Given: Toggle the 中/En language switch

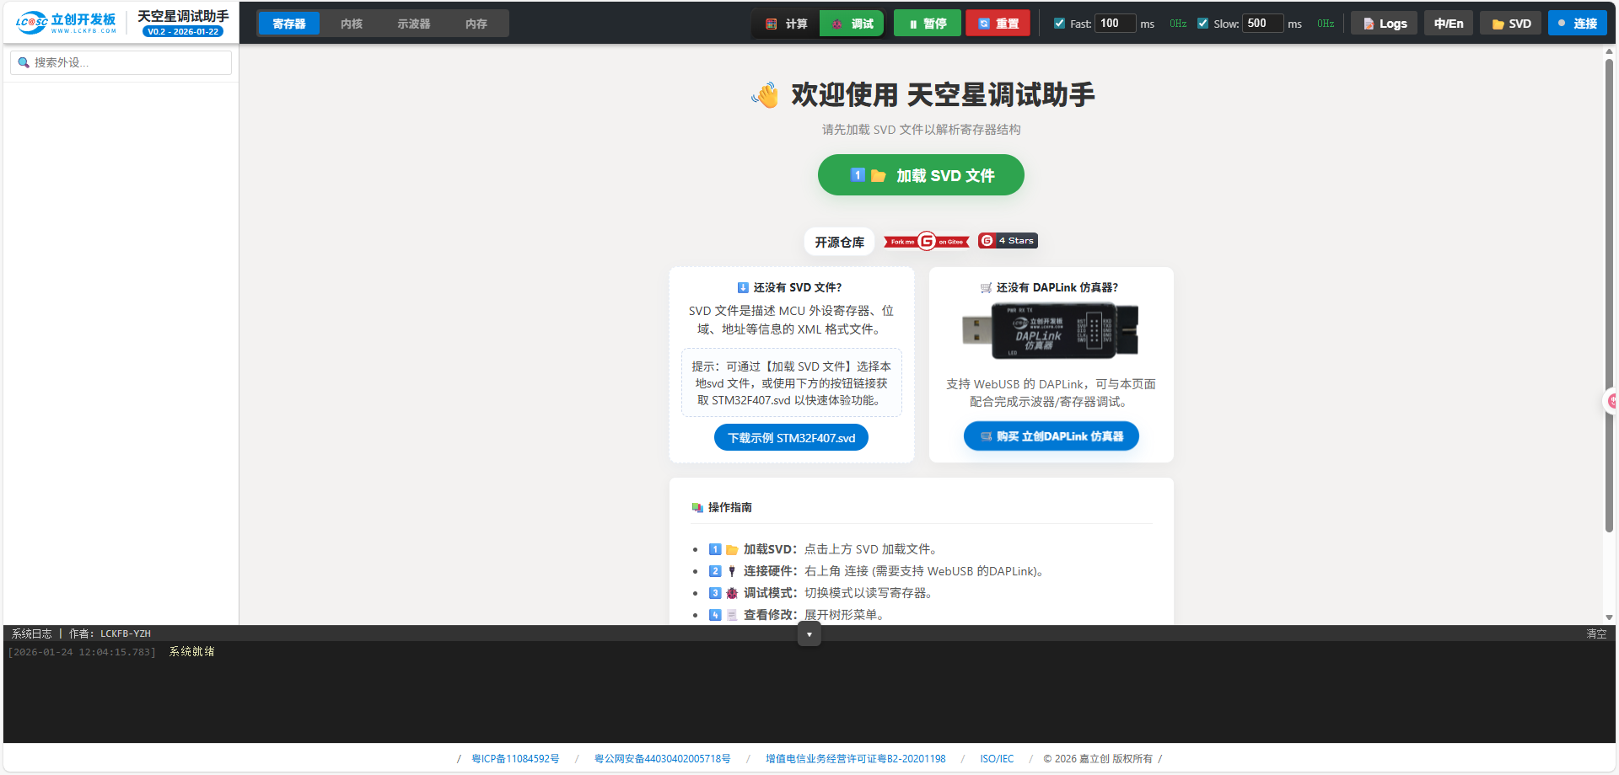Looking at the screenshot, I should [1448, 23].
